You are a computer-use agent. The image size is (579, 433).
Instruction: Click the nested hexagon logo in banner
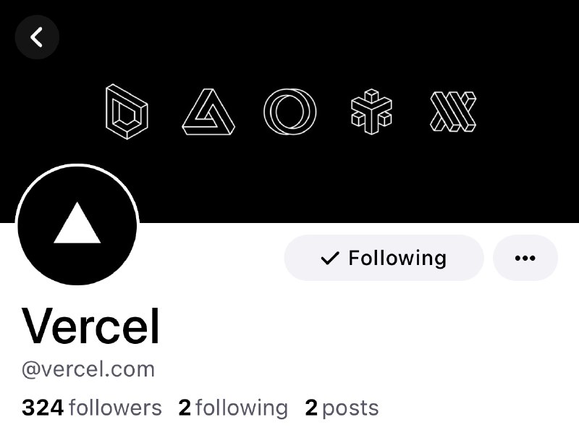click(x=127, y=112)
